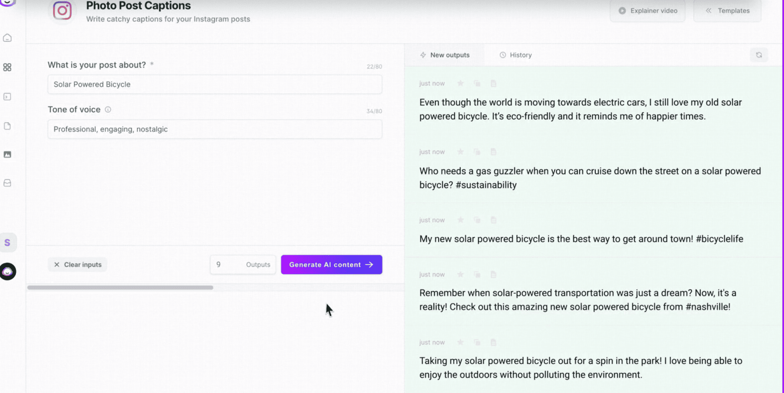Star the #nashville caption output
This screenshot has height=393, width=784.
[461, 274]
